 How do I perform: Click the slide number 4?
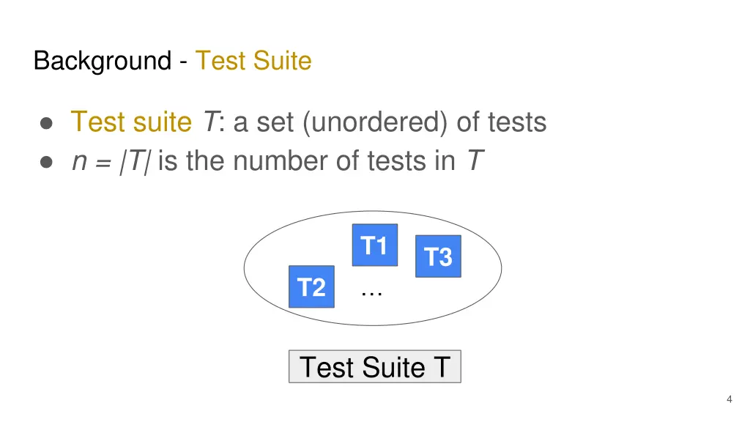pos(729,399)
